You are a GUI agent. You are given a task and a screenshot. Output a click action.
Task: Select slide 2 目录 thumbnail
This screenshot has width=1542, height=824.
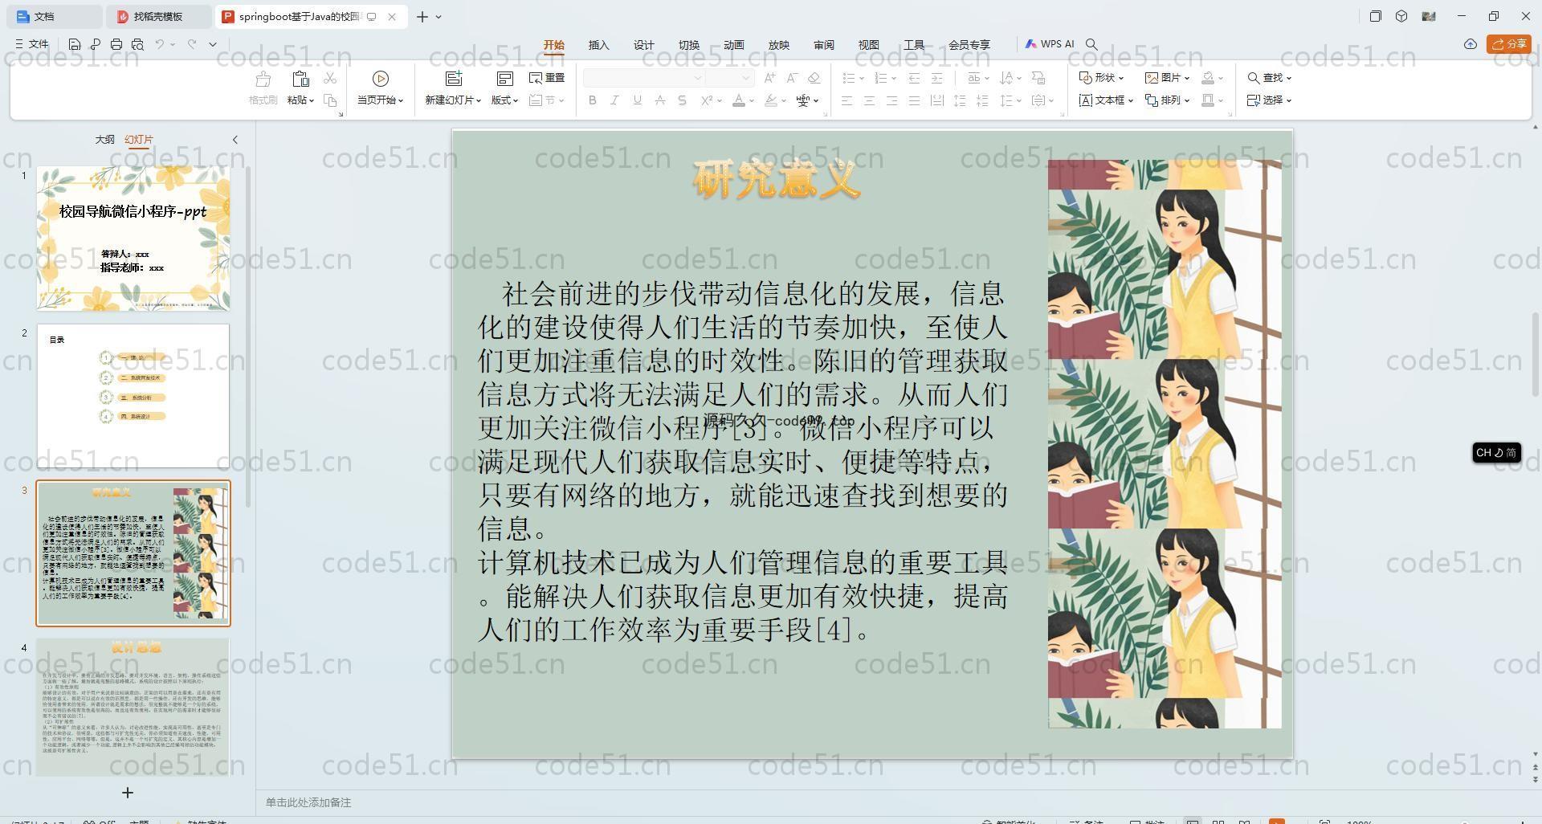133,396
